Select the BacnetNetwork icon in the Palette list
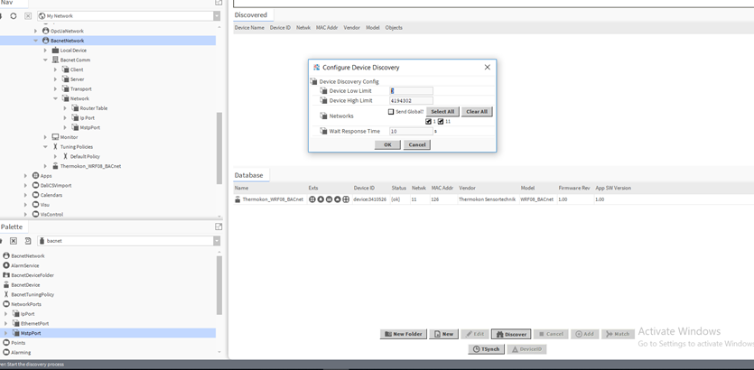754x370 pixels. tap(6, 256)
